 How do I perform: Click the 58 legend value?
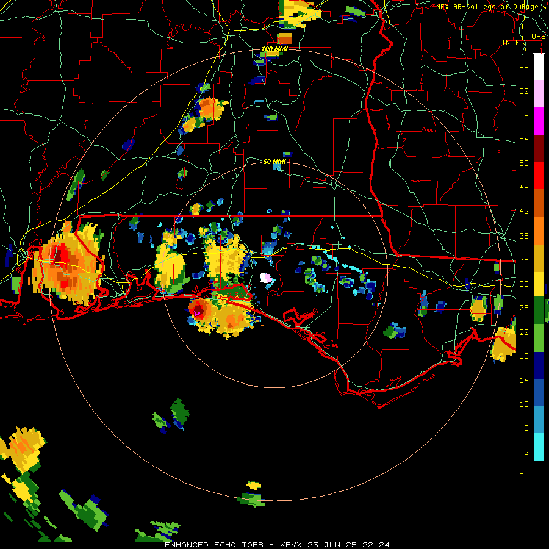click(x=524, y=115)
